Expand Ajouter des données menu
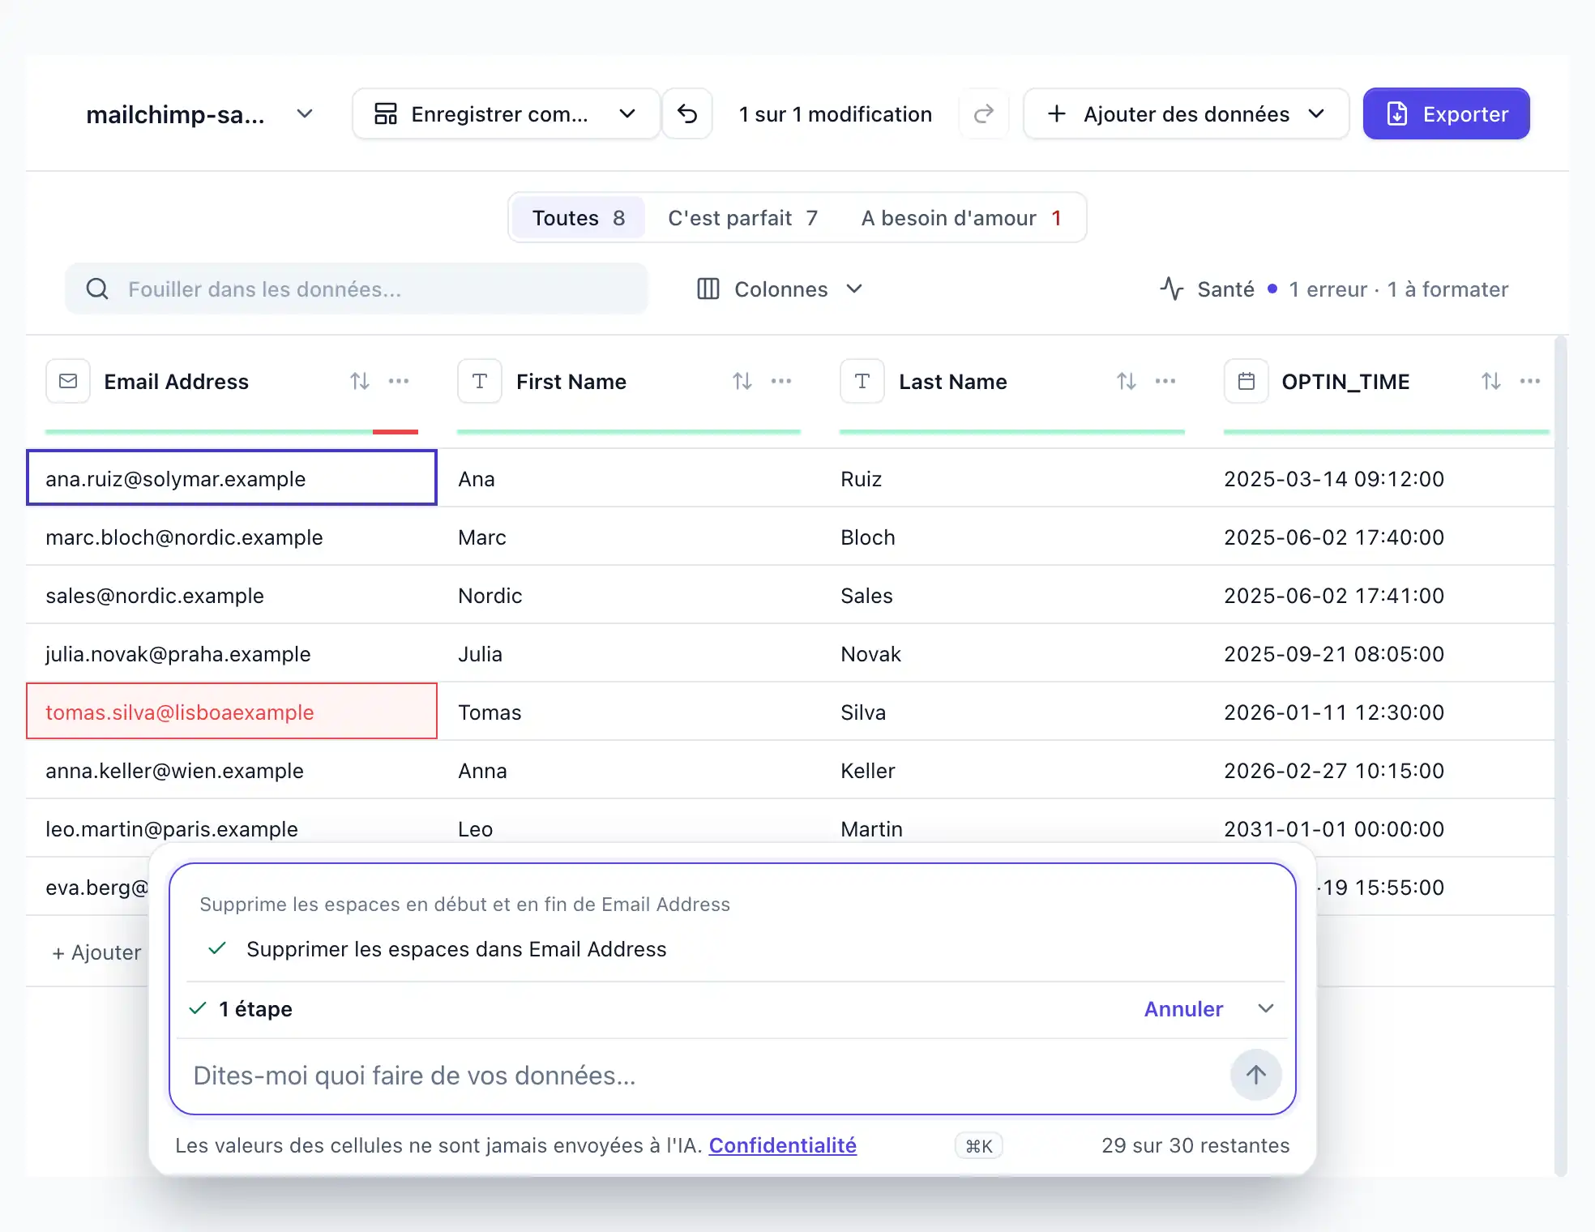The height and width of the screenshot is (1232, 1595). [x=1187, y=114]
